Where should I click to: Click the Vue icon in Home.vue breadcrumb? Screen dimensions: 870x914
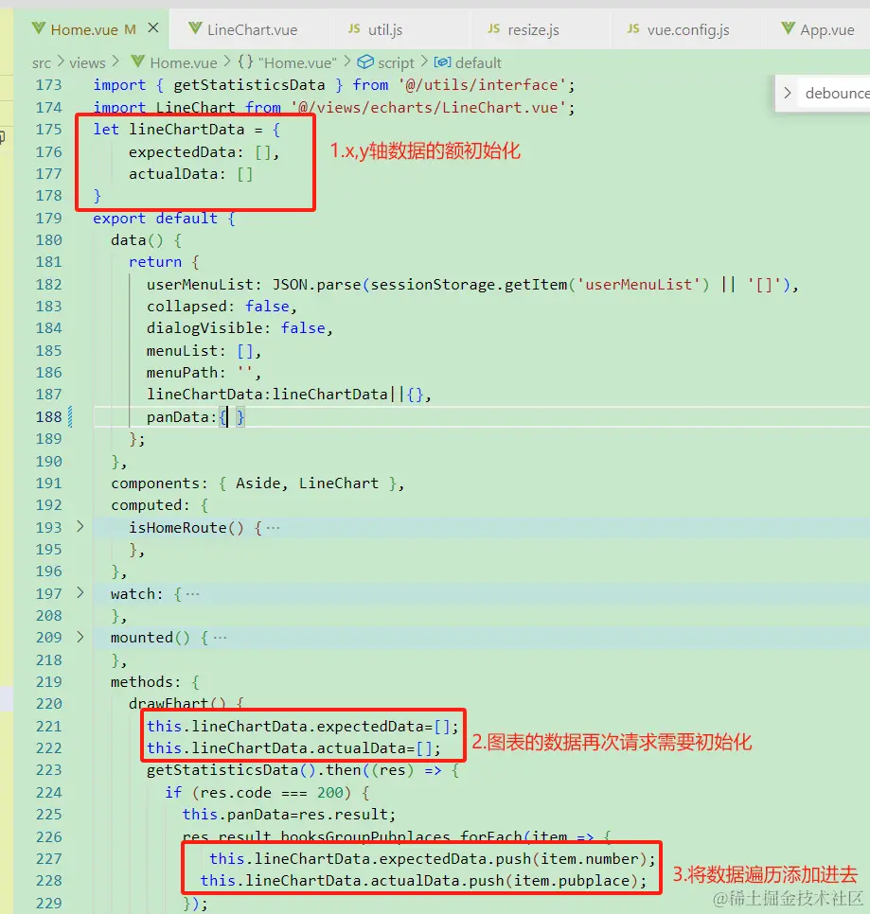coord(138,62)
